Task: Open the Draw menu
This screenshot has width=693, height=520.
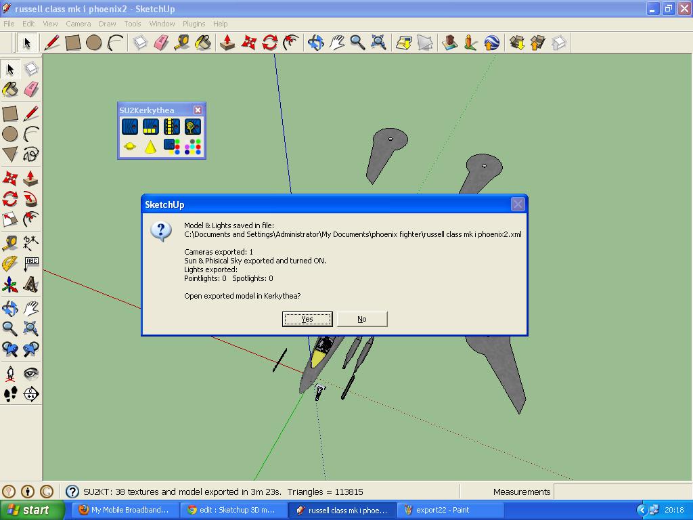Action: pyautogui.click(x=107, y=24)
